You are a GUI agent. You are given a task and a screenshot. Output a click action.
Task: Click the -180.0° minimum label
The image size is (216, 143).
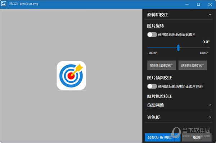(152, 53)
